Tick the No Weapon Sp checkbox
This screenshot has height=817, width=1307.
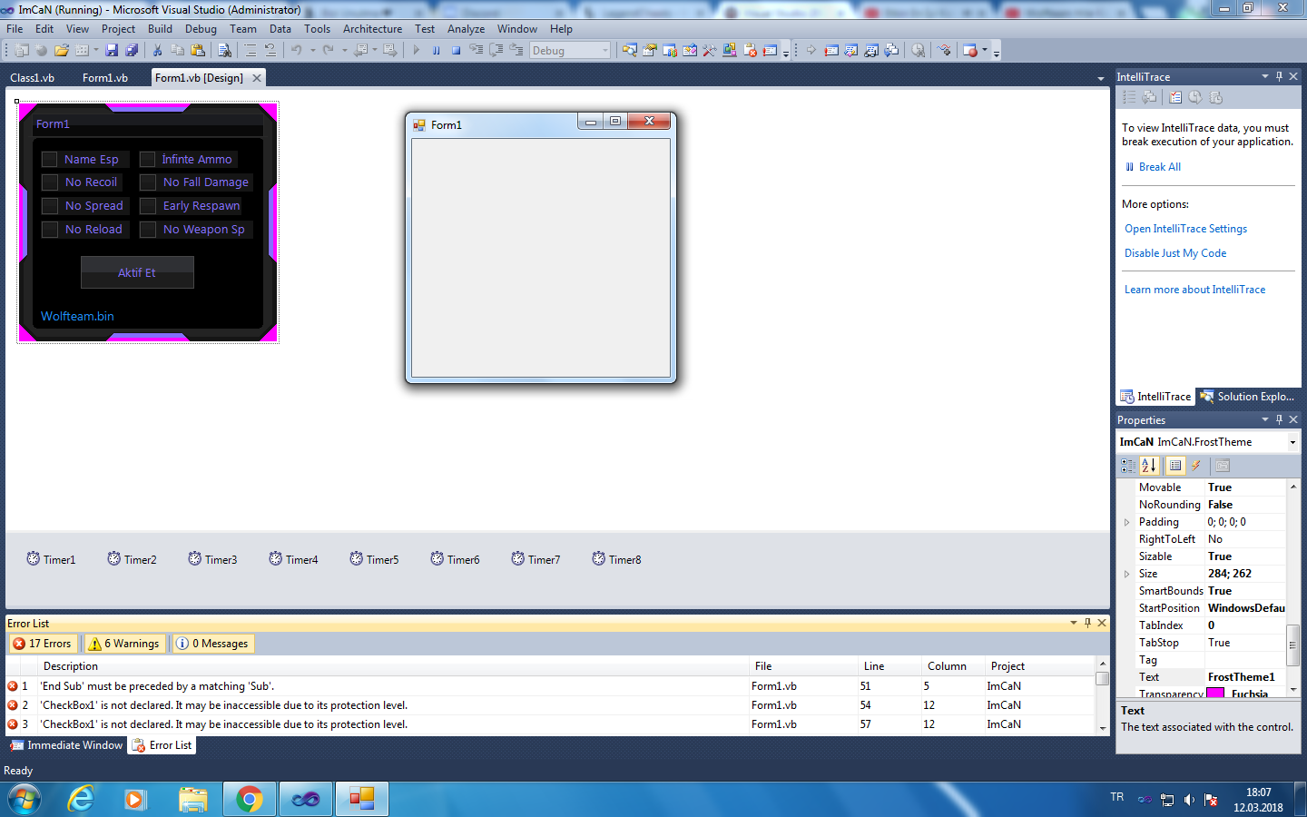pos(148,230)
